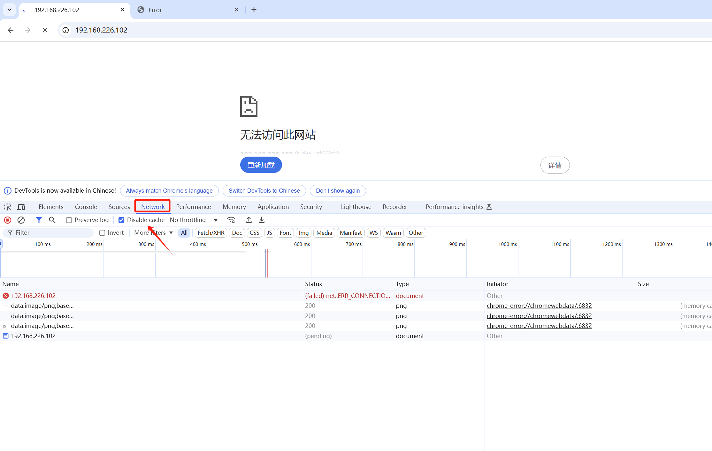
Task: Open tab search chevron in title bar
Action: (10, 10)
